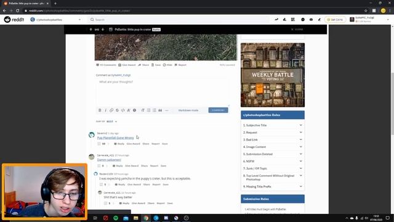Change comment sort order from Best

point(111,121)
